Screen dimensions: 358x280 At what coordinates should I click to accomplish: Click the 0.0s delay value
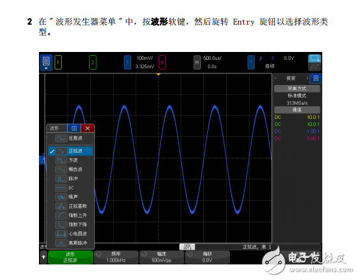pyautogui.click(x=212, y=67)
